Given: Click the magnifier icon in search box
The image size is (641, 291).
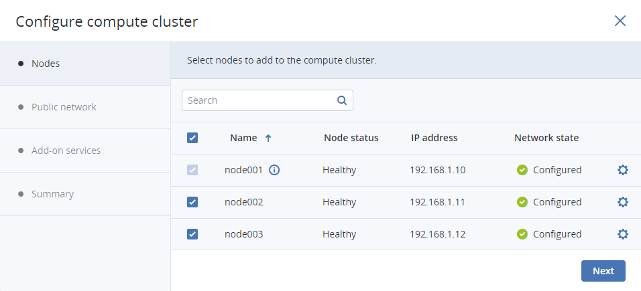Looking at the screenshot, I should pyautogui.click(x=341, y=100).
